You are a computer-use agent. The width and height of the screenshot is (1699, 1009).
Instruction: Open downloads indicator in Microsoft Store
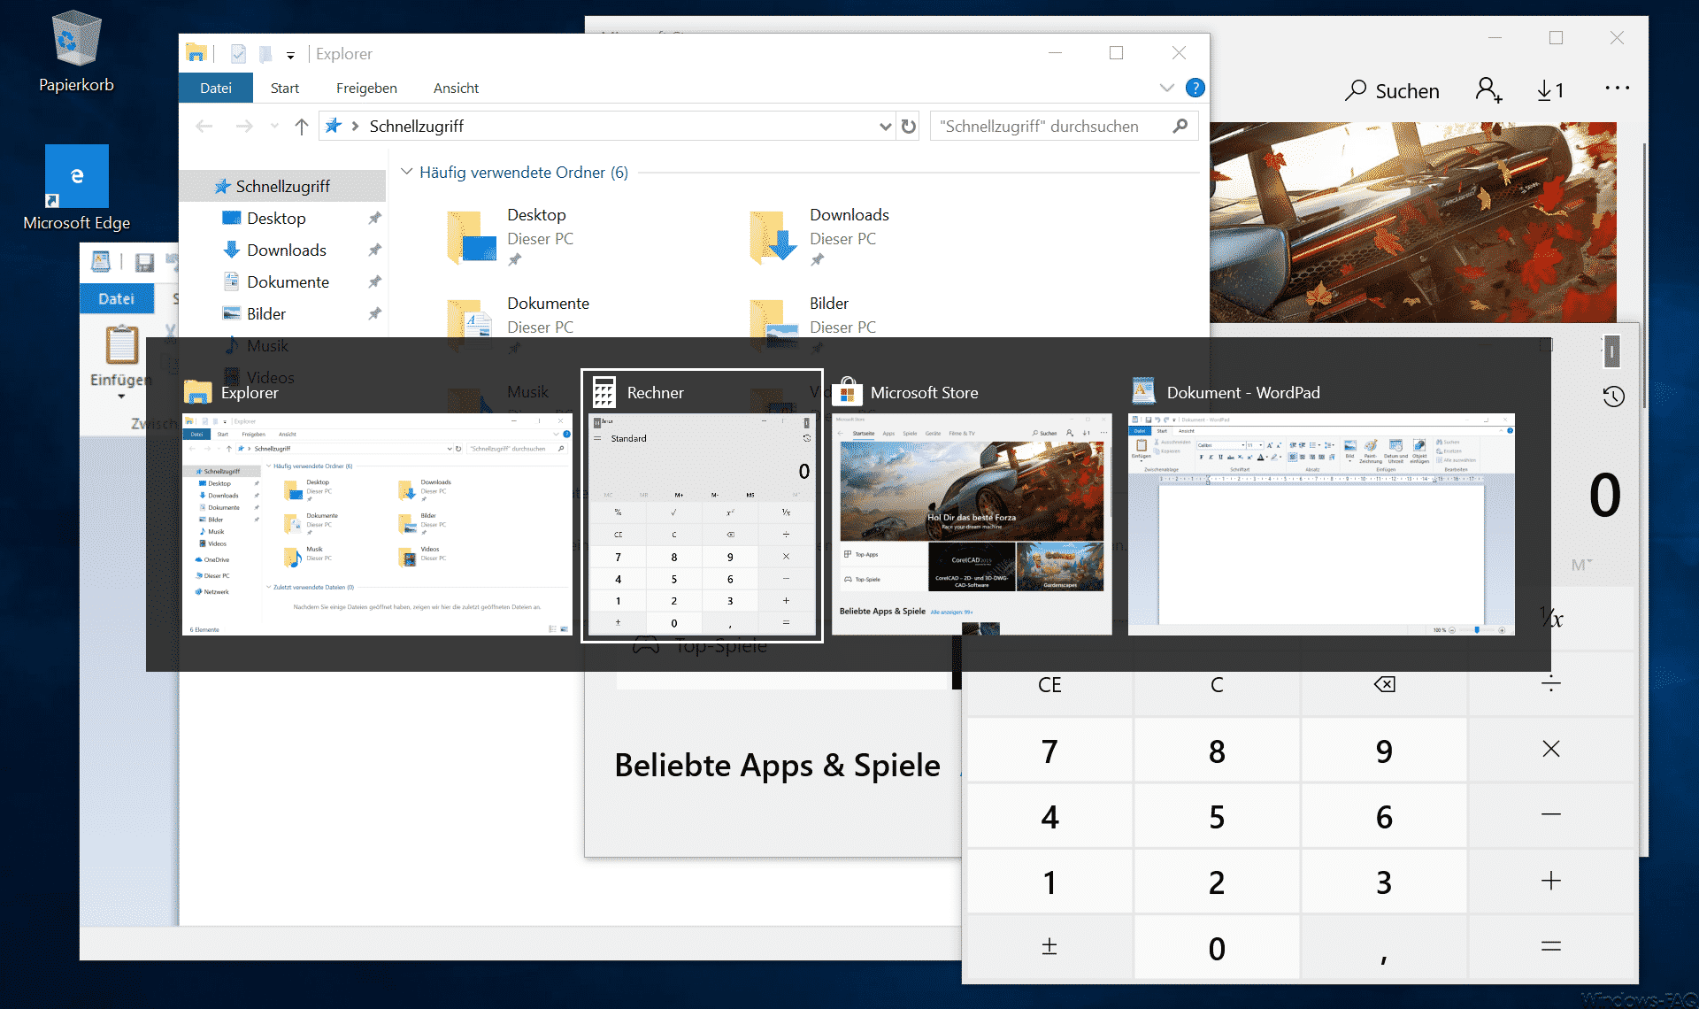pyautogui.click(x=1550, y=90)
